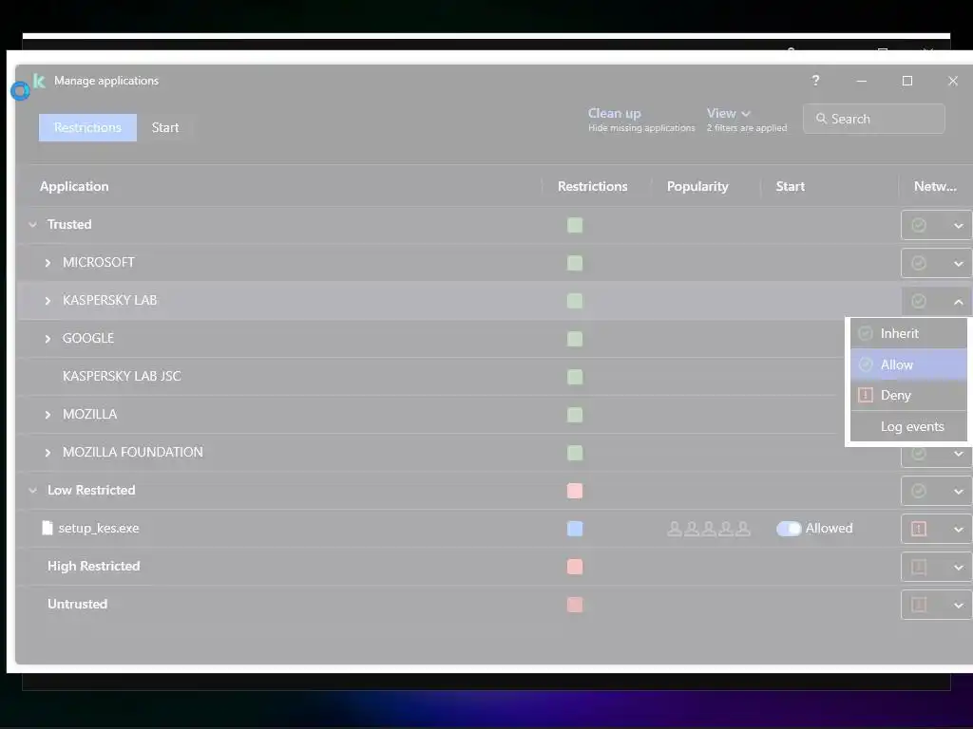Choose Log events in the network menu
The image size is (973, 729).
coord(908,426)
